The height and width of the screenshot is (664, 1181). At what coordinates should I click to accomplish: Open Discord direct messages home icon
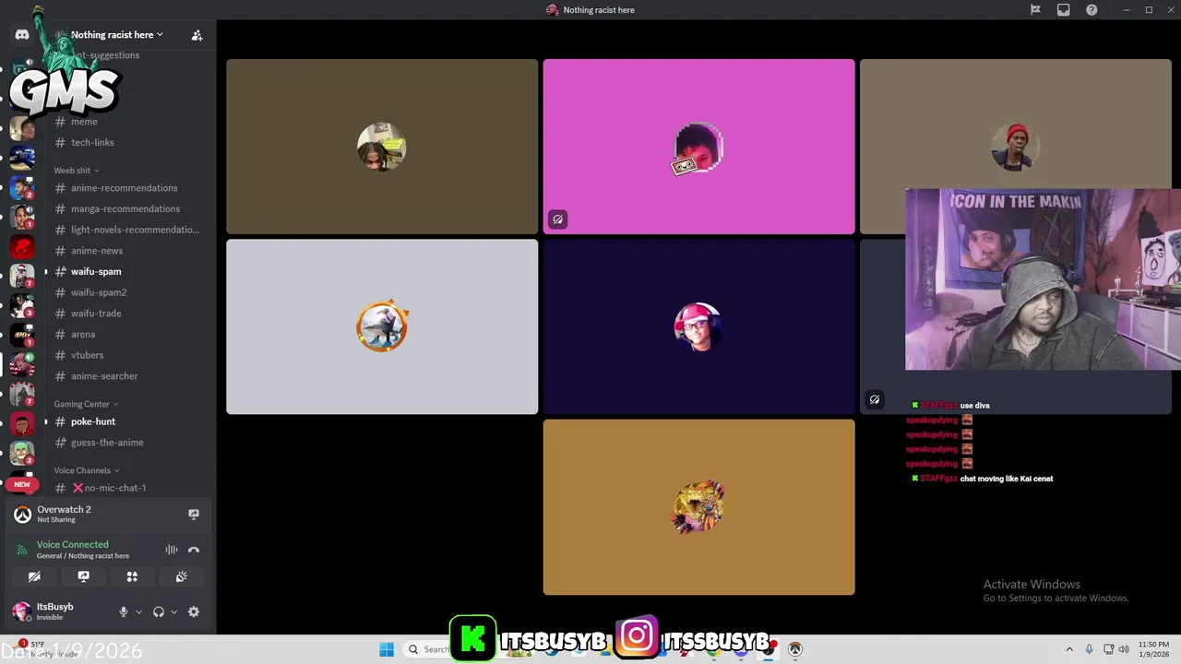22,35
